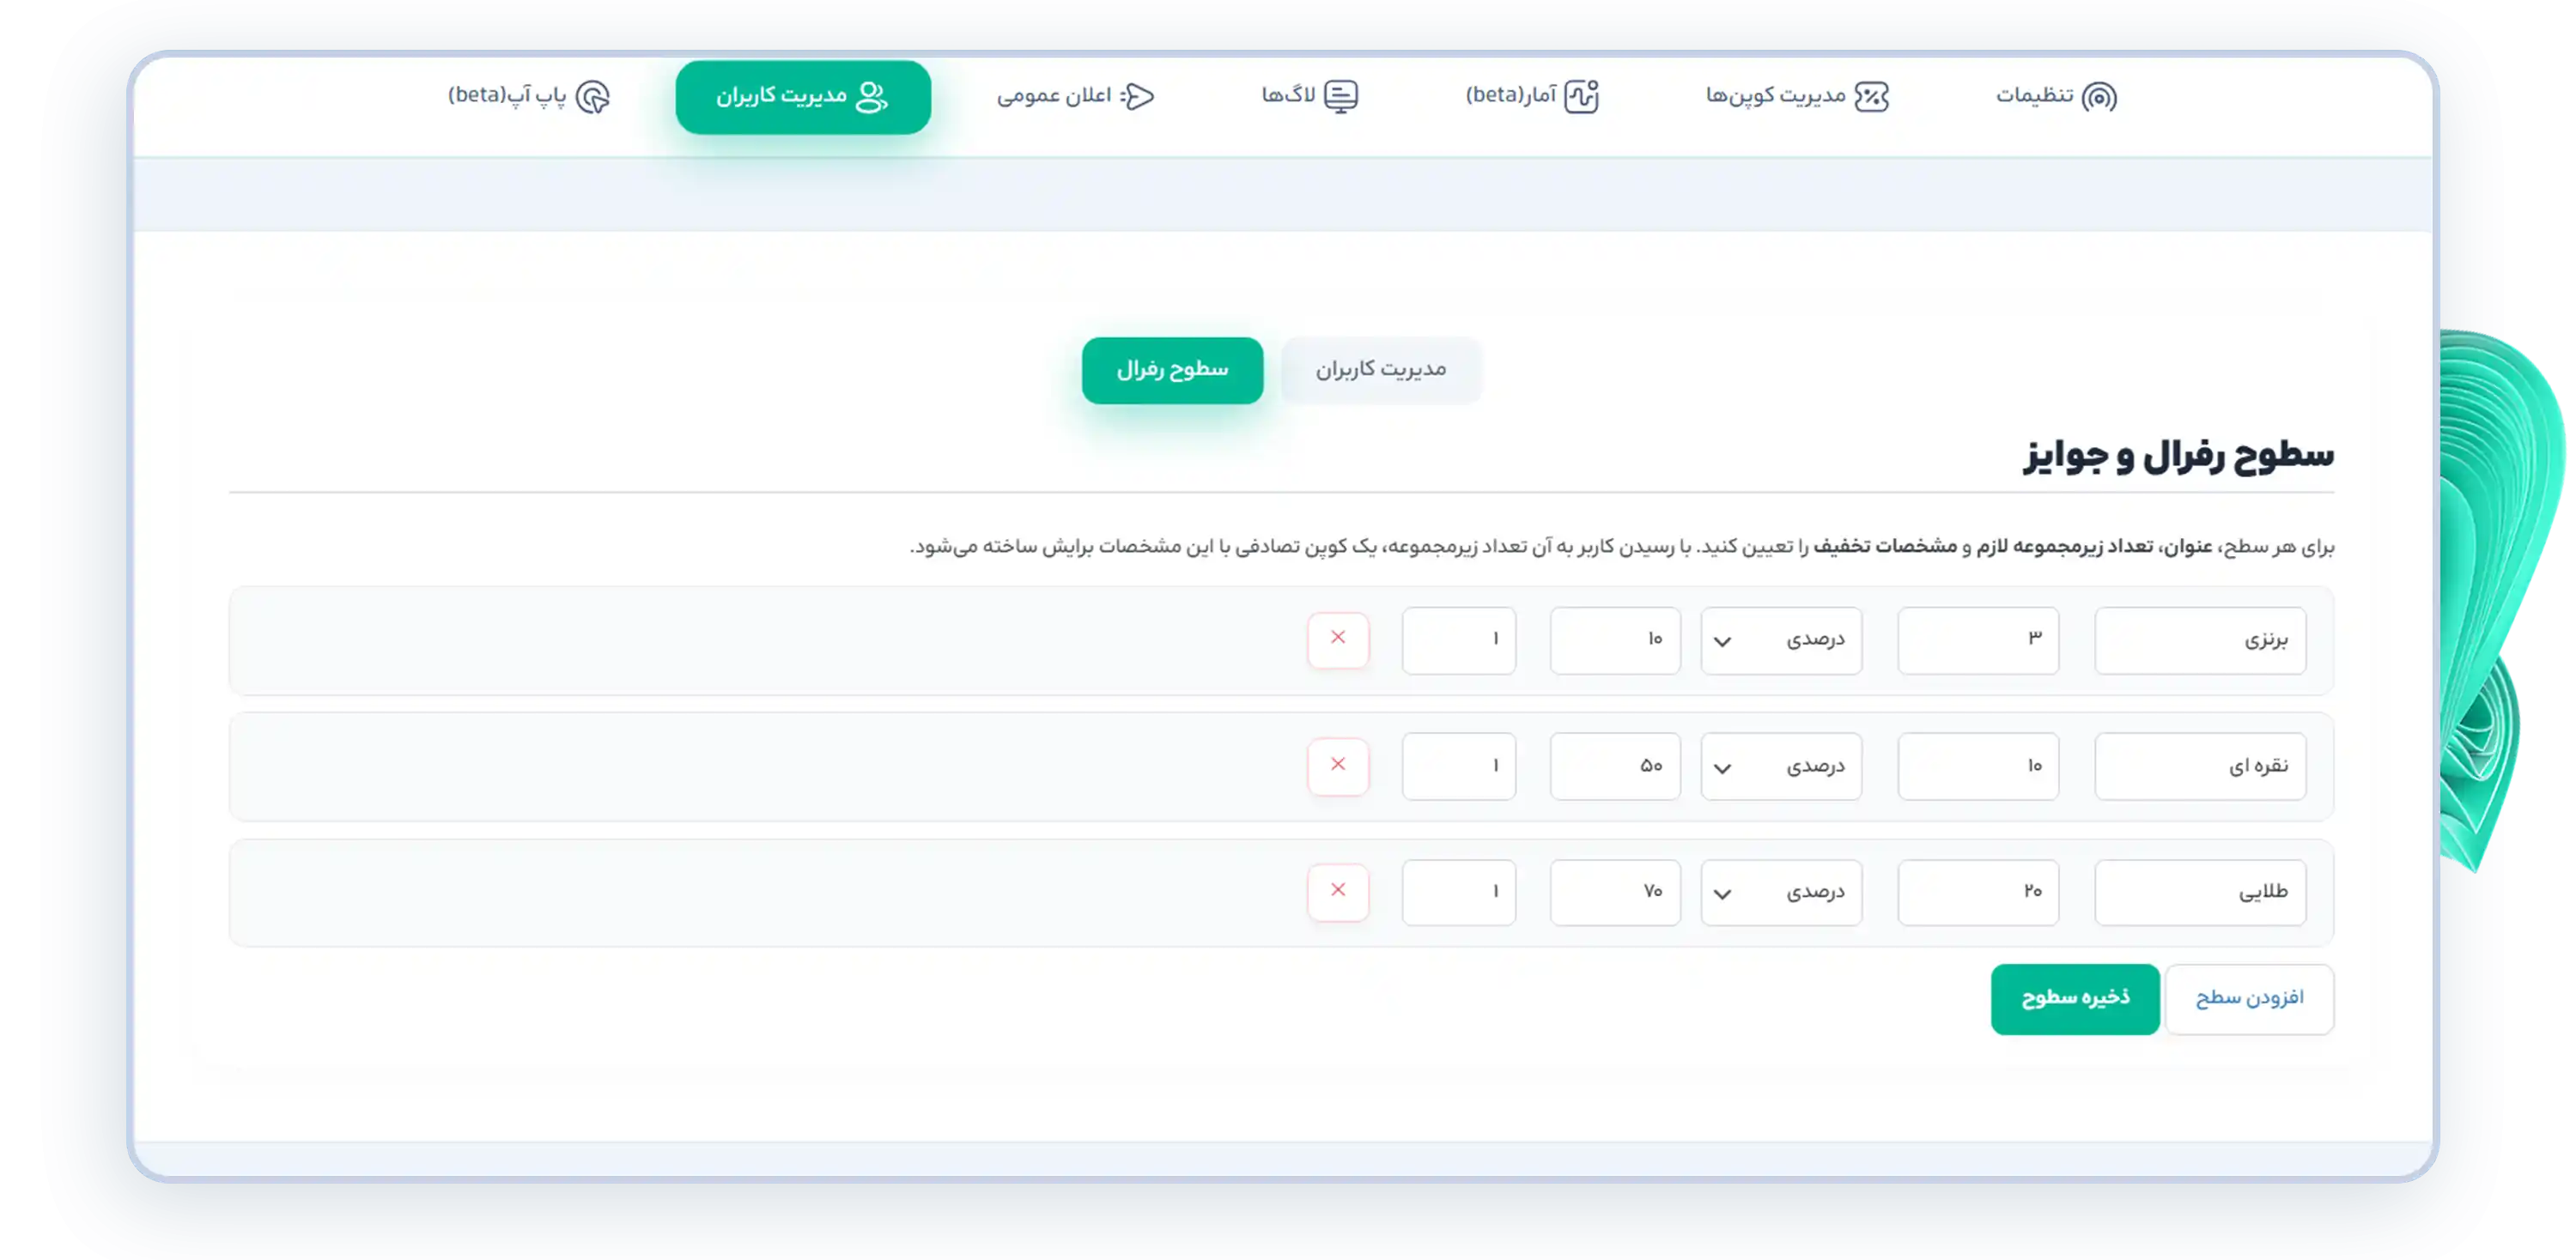Click the coupon management percent icon

tap(1871, 97)
